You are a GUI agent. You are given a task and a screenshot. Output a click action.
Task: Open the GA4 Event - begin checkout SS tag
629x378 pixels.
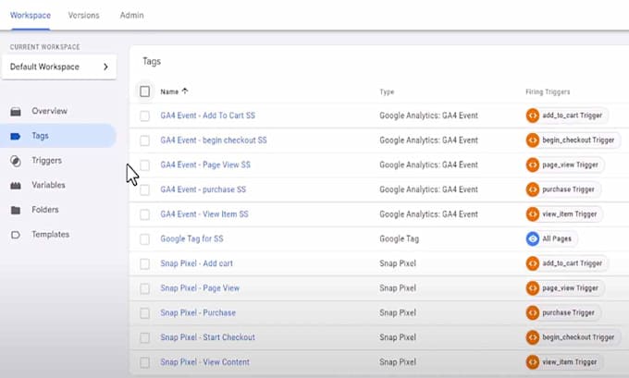[214, 140]
